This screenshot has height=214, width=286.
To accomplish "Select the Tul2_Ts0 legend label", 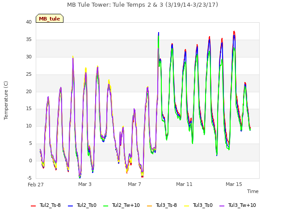I will click(86, 206).
